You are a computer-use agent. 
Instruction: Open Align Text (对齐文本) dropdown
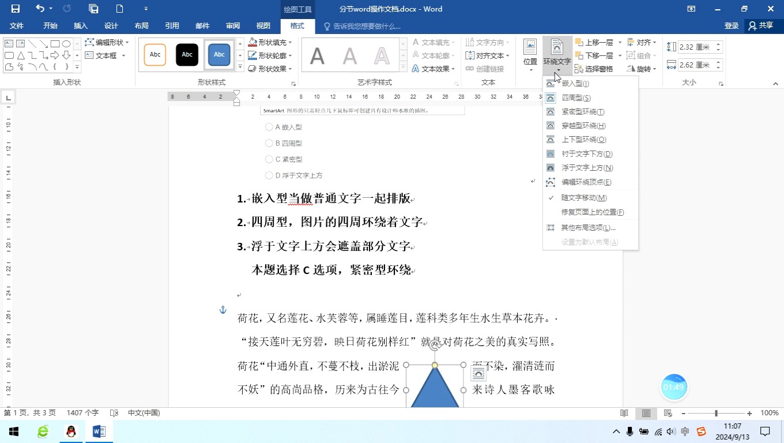point(487,56)
